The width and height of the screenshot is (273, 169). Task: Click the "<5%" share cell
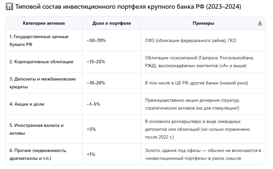[91, 129]
